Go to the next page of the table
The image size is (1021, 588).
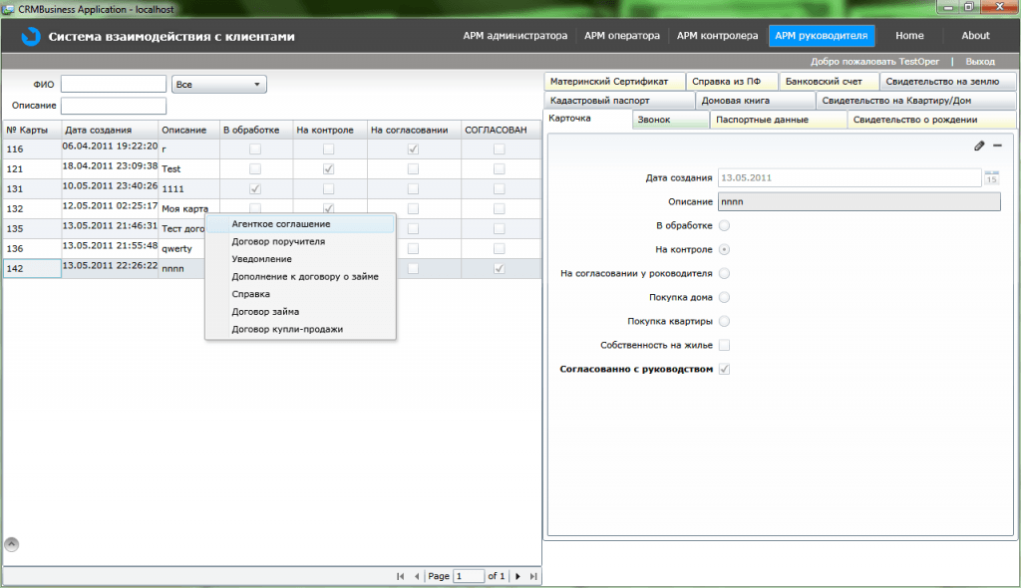(x=517, y=576)
